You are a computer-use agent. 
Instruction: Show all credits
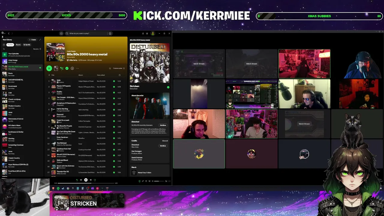coord(165,141)
